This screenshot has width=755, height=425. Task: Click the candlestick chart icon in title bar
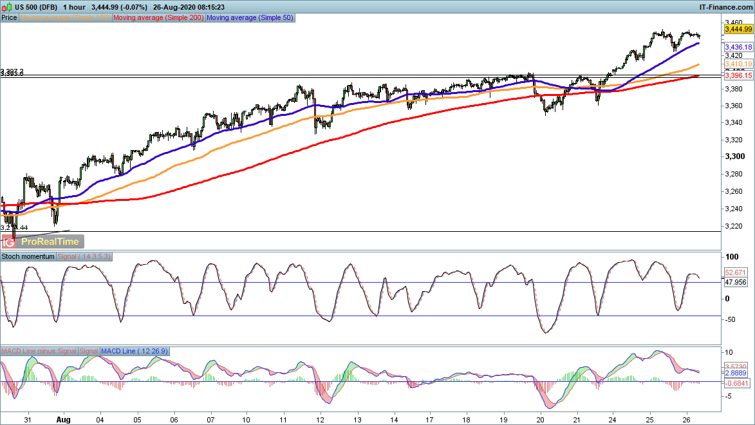(6, 6)
